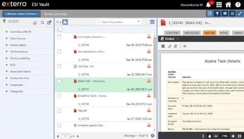244x139 pixels.
Task: Toggle the redaction visibility eye icon
Action: [x=185, y=46]
